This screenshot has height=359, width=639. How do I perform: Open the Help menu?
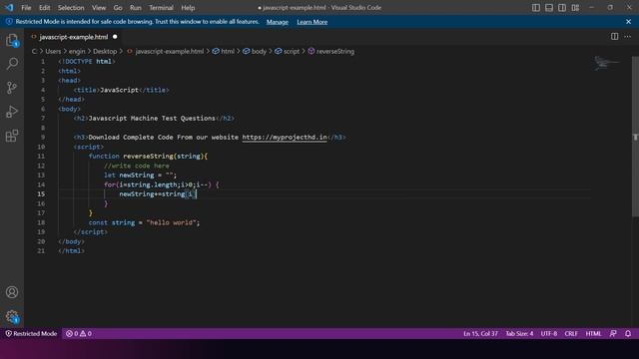point(188,8)
